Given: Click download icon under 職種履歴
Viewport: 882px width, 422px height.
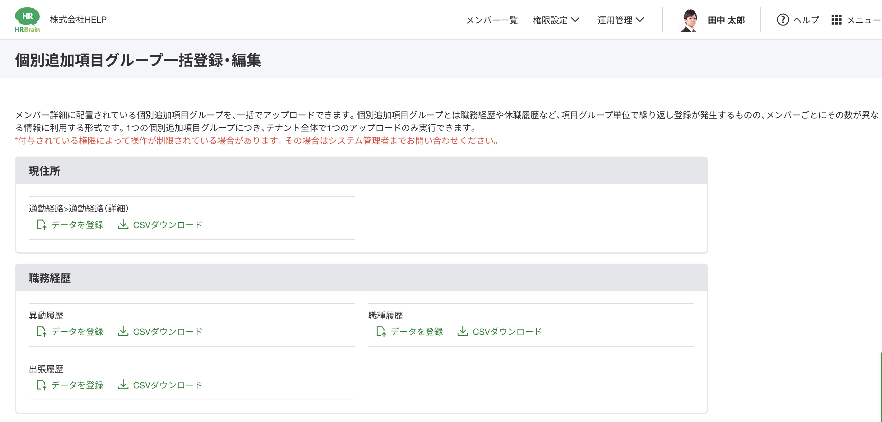Looking at the screenshot, I should [462, 331].
